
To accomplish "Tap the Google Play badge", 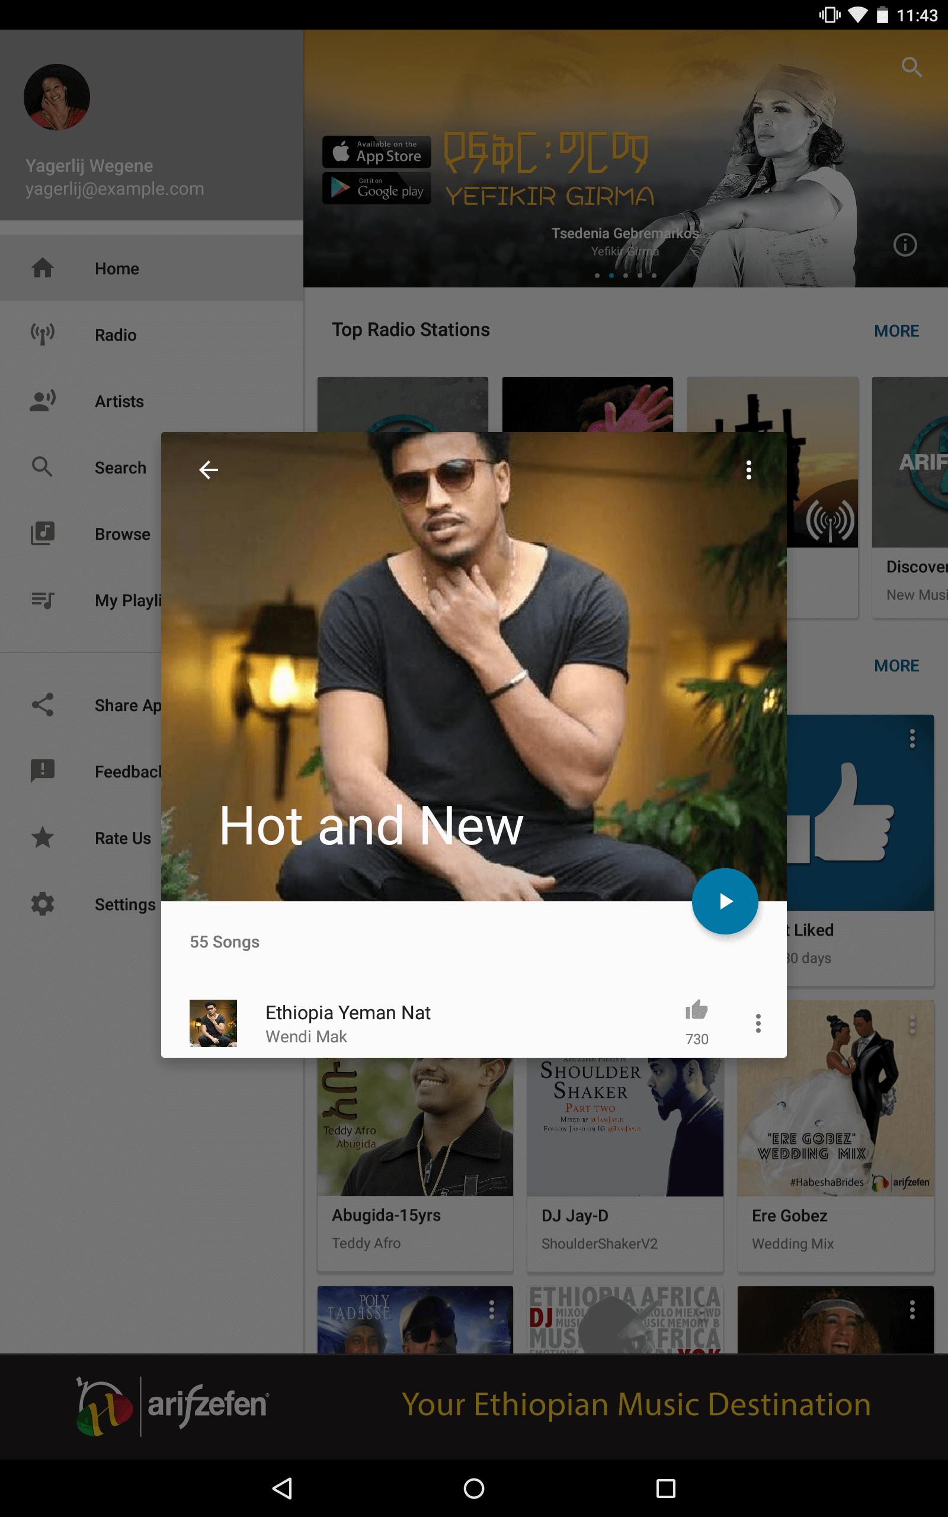I will click(x=377, y=187).
